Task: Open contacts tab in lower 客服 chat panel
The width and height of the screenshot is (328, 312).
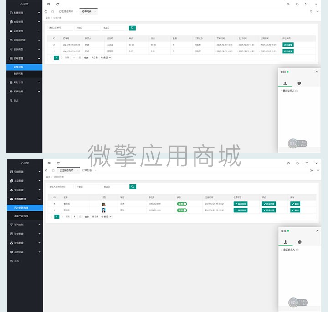Action: tap(285, 242)
